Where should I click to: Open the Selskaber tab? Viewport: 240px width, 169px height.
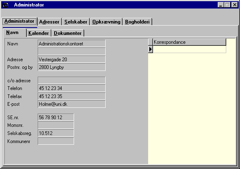click(76, 22)
